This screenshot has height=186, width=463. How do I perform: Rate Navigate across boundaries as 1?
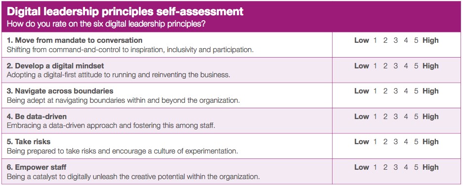point(375,91)
